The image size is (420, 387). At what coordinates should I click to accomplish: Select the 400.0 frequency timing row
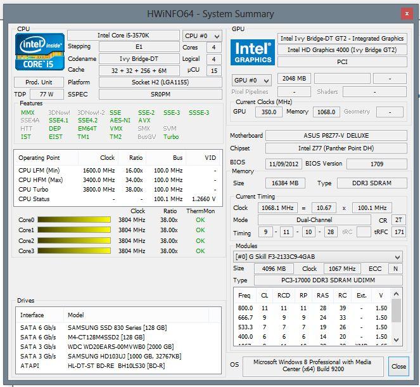312,337
